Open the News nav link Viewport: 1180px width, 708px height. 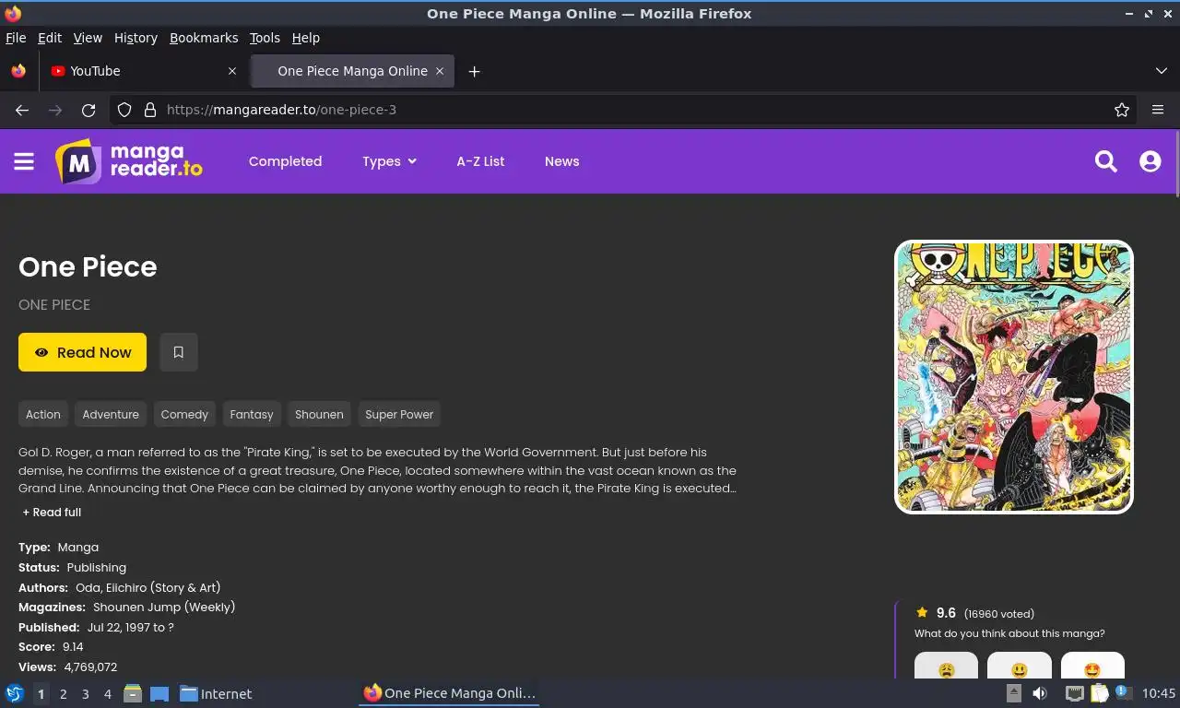[x=561, y=161]
